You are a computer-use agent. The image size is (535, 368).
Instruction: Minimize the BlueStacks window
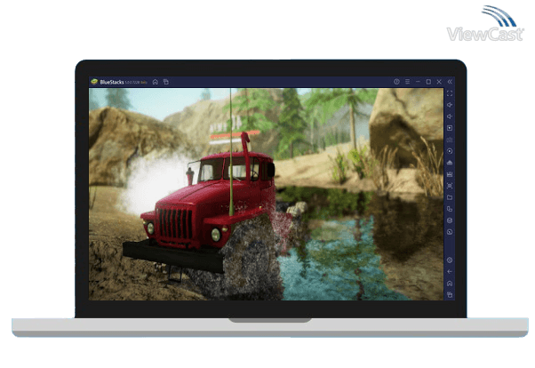(x=418, y=82)
